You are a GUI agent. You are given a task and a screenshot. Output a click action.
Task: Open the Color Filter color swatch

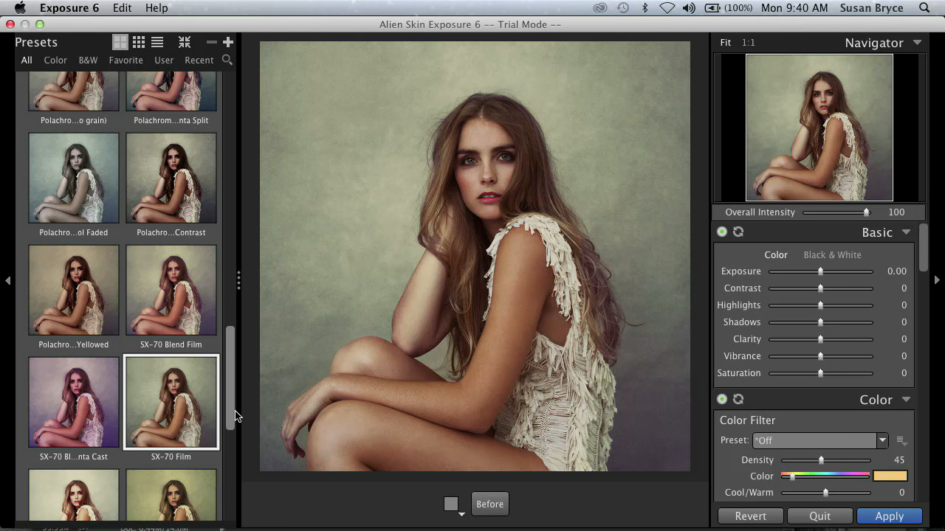[x=890, y=476]
